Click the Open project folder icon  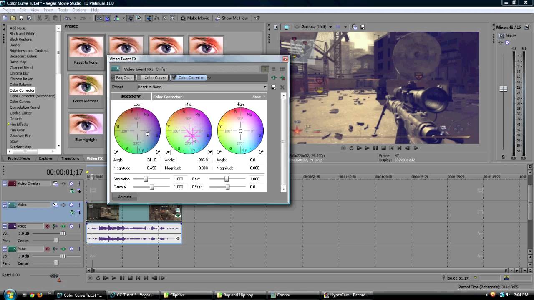(13, 18)
